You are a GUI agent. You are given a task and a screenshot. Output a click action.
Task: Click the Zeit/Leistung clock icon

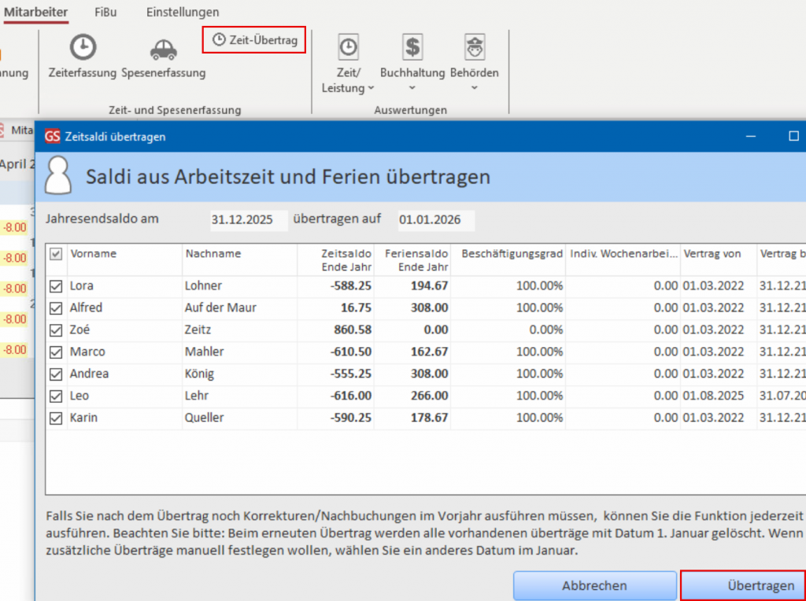pos(348,48)
